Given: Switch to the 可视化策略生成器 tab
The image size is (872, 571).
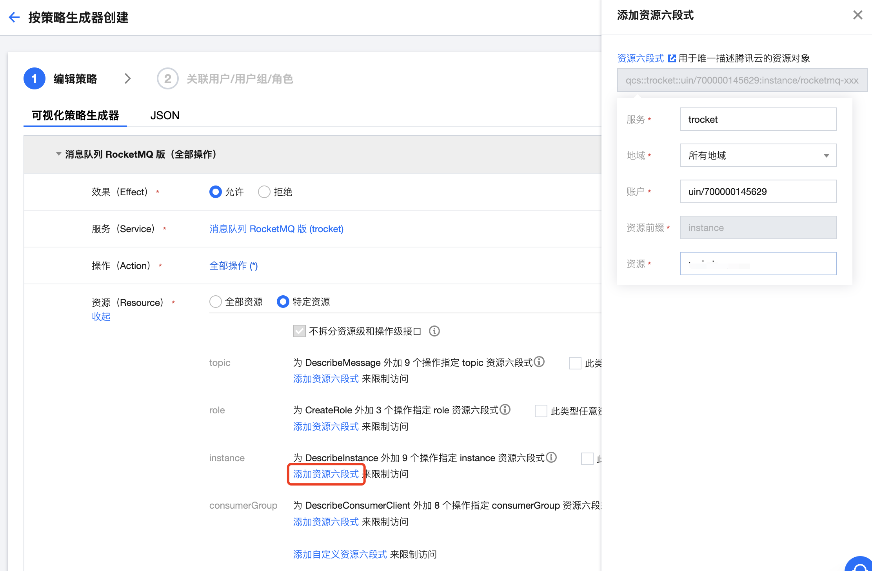Looking at the screenshot, I should pos(75,115).
